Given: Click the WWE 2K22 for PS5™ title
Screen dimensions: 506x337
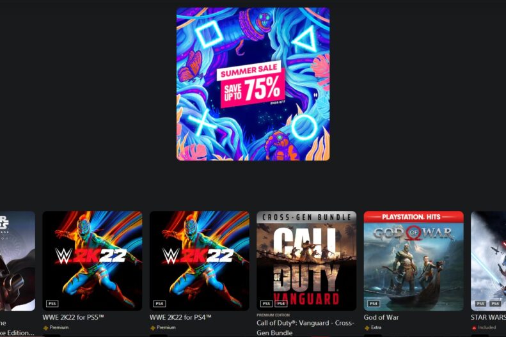Looking at the screenshot, I should (x=74, y=317).
